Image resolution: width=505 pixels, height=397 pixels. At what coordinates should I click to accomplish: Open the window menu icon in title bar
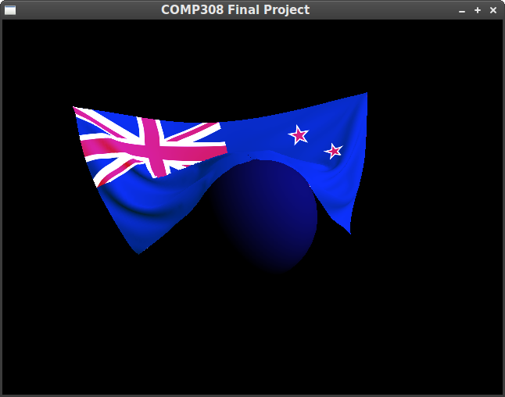(10, 10)
